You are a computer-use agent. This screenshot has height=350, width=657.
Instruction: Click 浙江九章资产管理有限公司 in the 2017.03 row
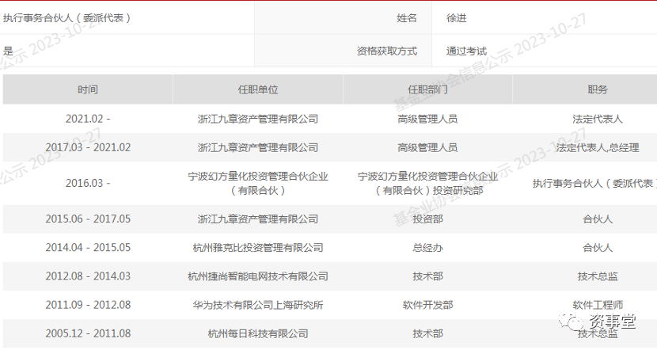click(x=258, y=147)
